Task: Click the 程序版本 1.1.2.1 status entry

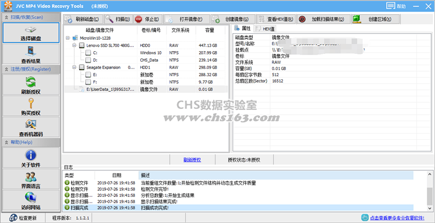Action: [71, 218]
